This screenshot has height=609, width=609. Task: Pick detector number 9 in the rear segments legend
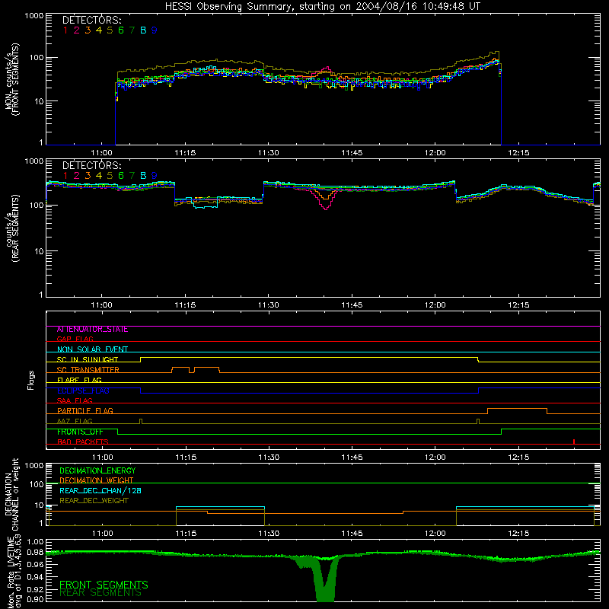(x=155, y=176)
